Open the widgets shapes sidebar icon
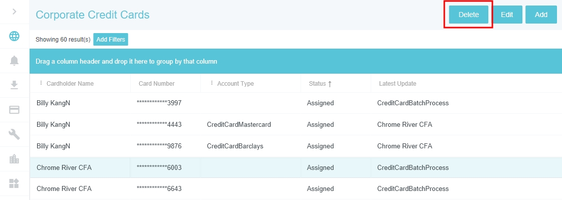Image resolution: width=562 pixels, height=200 pixels. click(15, 183)
